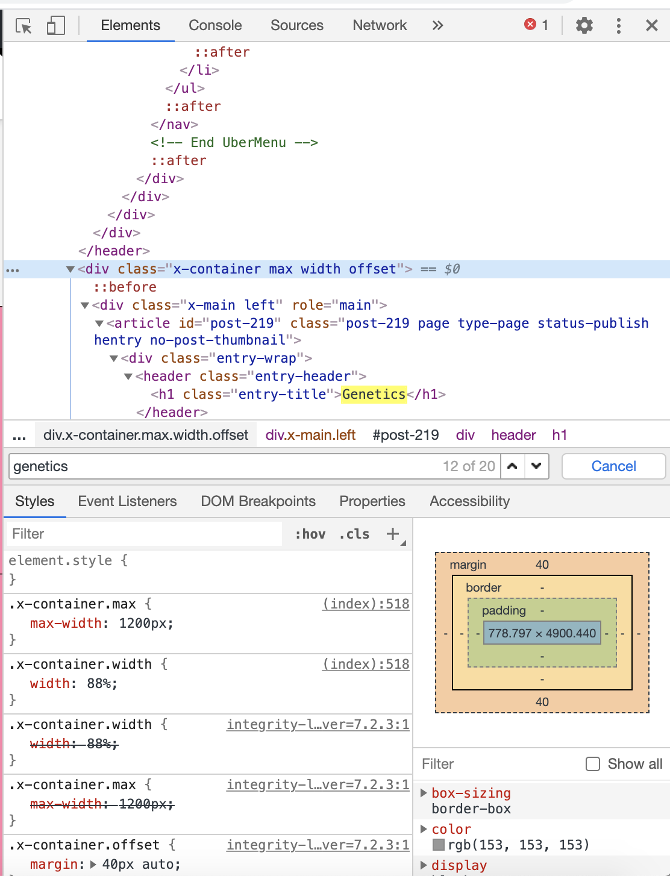Open integrity-l…ver=7.2.3:1 link for strikethrough max-width rule
Image resolution: width=670 pixels, height=876 pixels.
[x=318, y=784]
